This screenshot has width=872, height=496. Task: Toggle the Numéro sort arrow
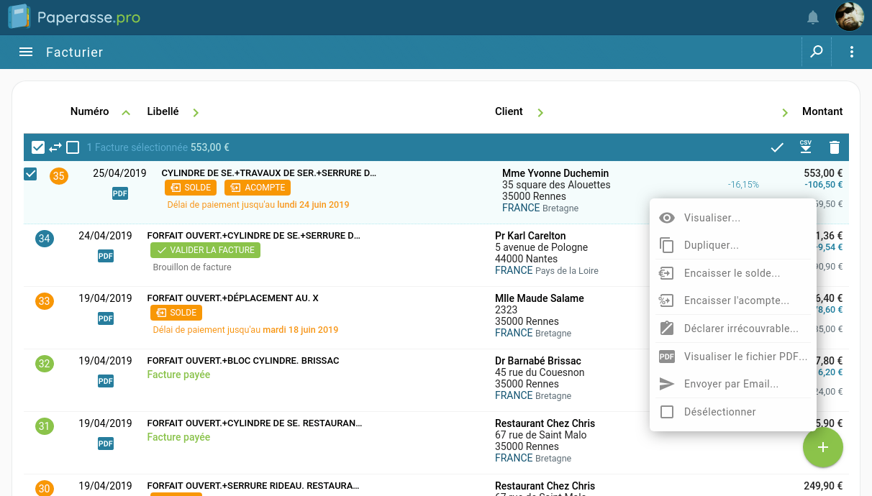[x=125, y=112]
